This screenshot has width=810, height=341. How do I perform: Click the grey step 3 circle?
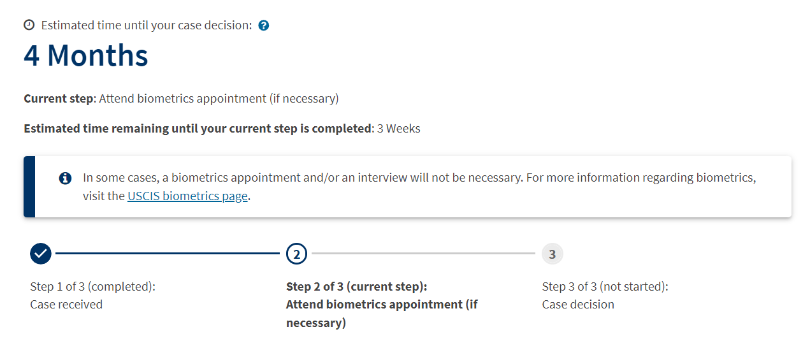[553, 254]
